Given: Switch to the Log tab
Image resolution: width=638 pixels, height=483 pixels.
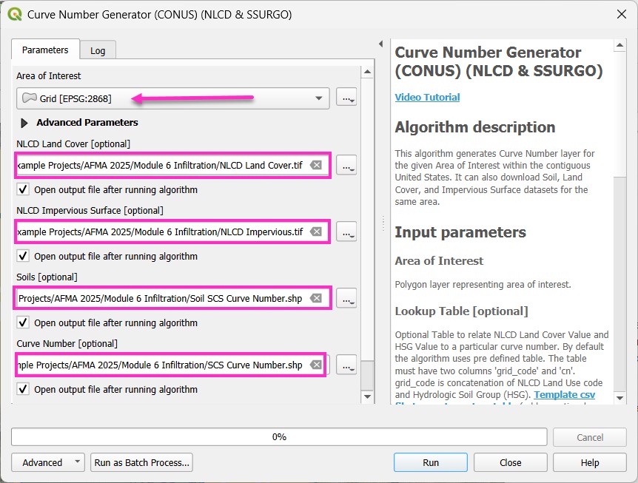Looking at the screenshot, I should tap(98, 50).
